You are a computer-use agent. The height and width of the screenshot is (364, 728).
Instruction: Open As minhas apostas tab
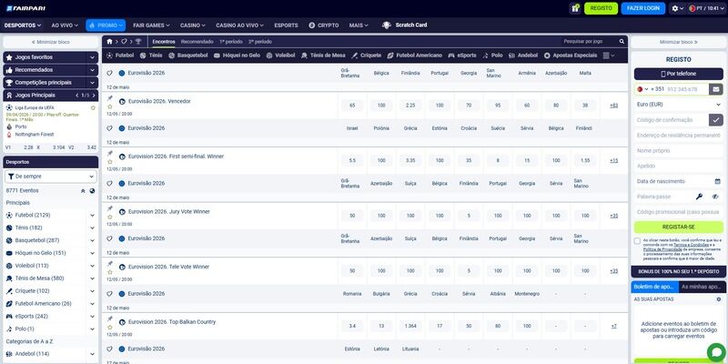702,287
